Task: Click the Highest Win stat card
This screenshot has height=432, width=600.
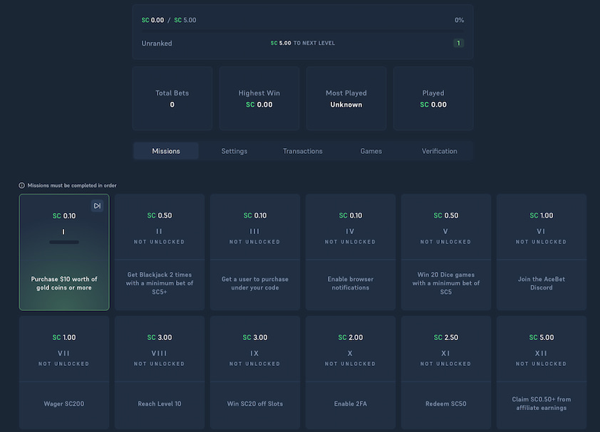Action: pyautogui.click(x=259, y=98)
